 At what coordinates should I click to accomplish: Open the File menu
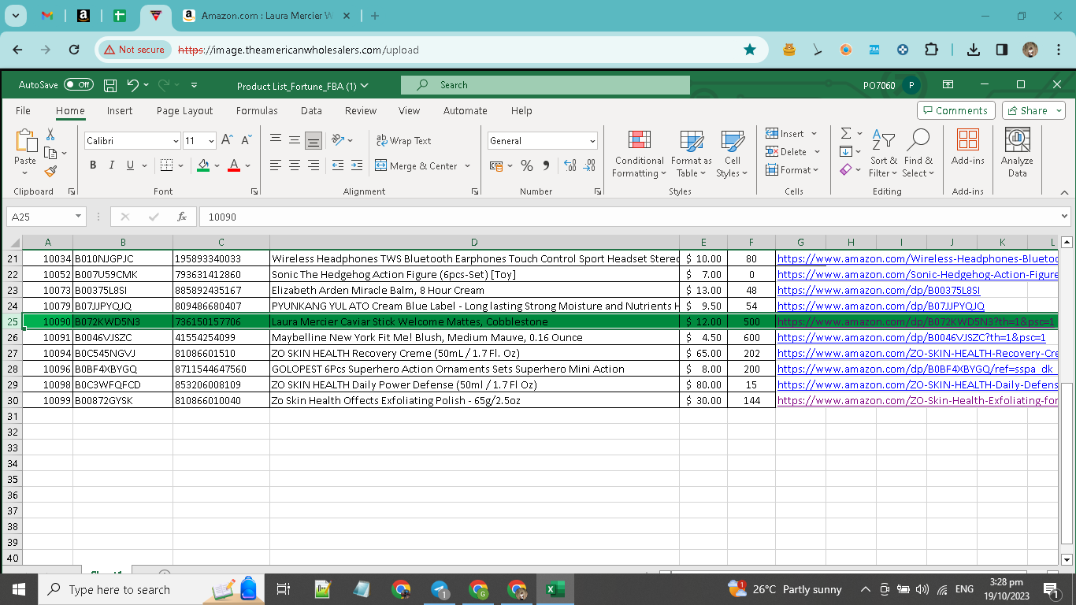pos(23,111)
